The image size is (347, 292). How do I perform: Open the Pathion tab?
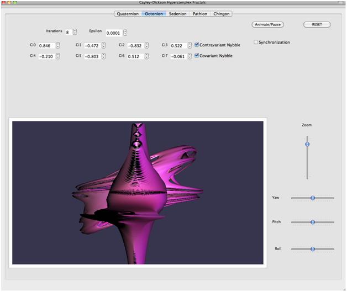click(199, 14)
